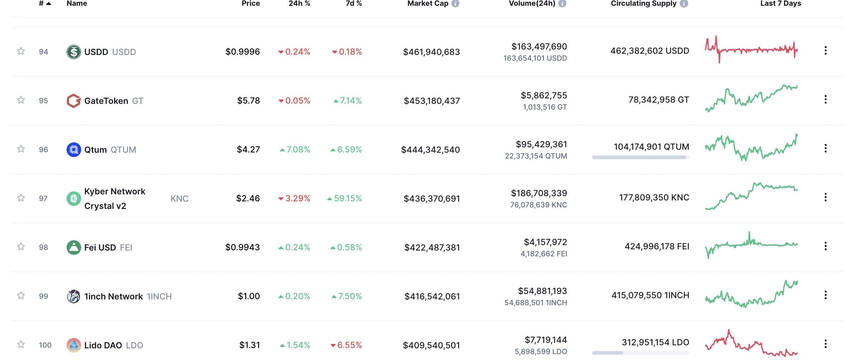This screenshot has height=362, width=867.
Task: Star USDD to add to watchlist
Action: pyautogui.click(x=21, y=51)
